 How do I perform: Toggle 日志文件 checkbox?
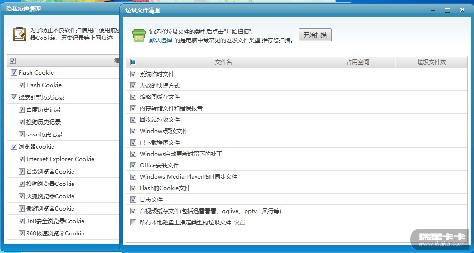[134, 200]
